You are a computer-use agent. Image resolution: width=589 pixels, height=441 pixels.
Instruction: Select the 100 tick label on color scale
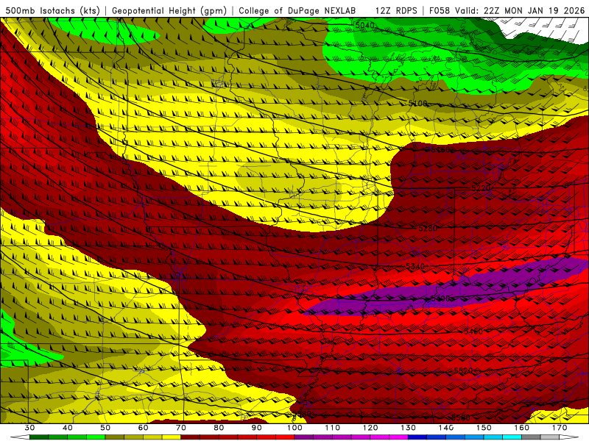point(294,428)
